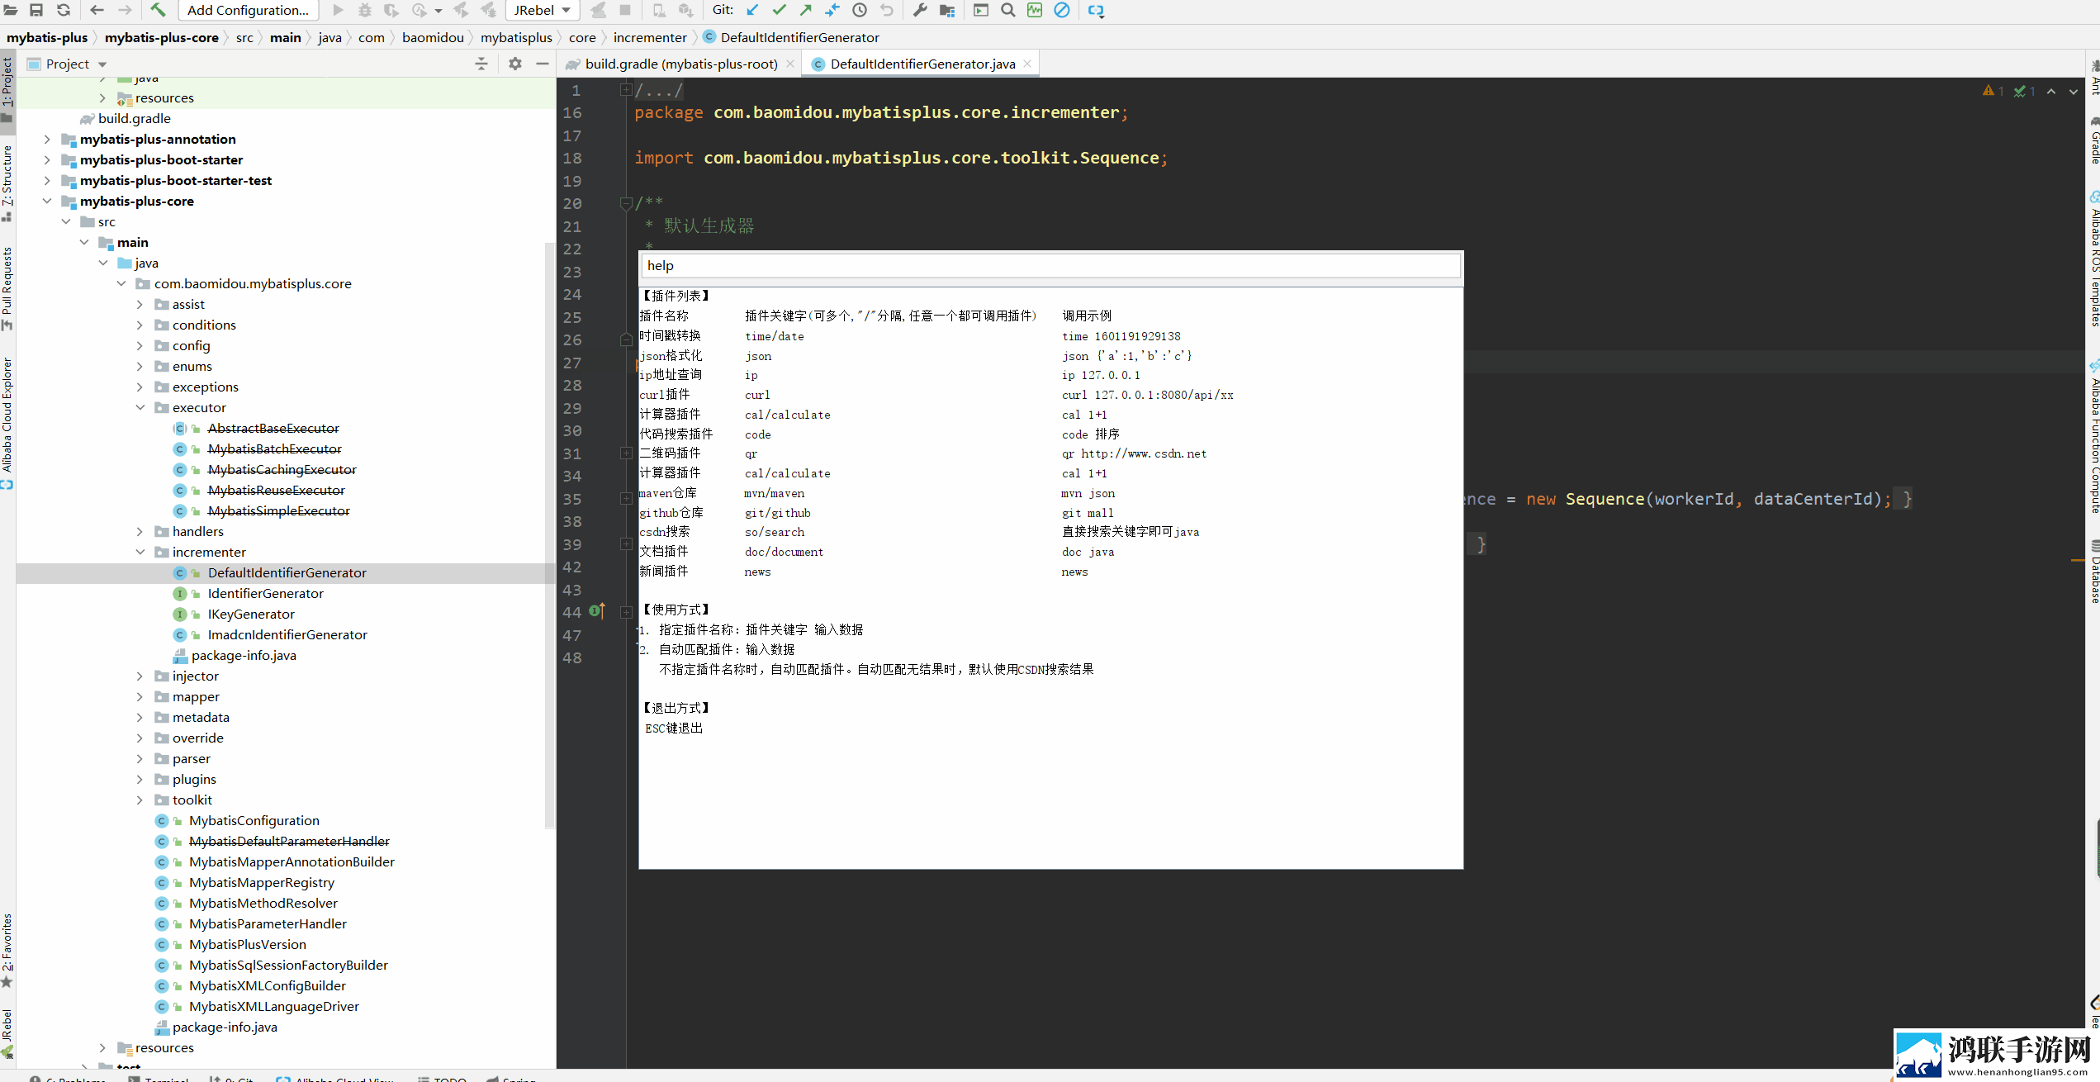Screen dimensions: 2100x1082
Task: Click the Alibaba Cloud toolbar icon
Action: point(1096,11)
